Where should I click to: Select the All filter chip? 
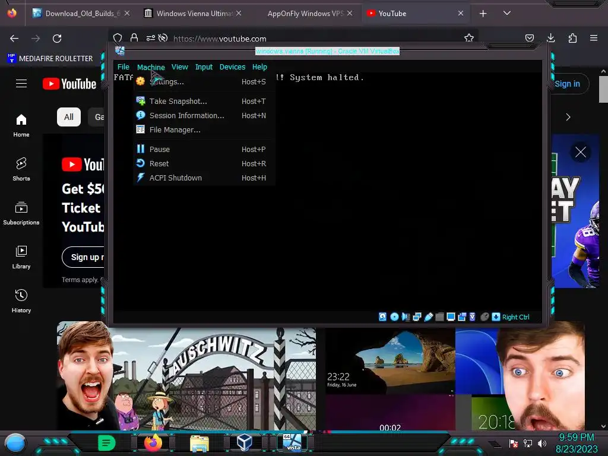click(69, 117)
